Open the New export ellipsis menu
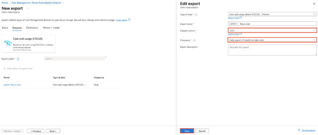Viewport: 318px width, 135px height. click(28, 8)
